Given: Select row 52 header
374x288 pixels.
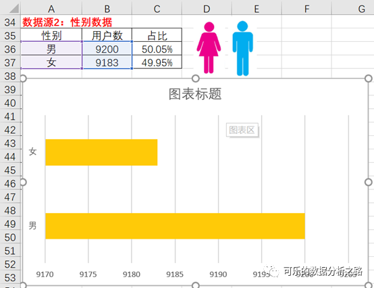Looking at the screenshot, I should point(10,264).
